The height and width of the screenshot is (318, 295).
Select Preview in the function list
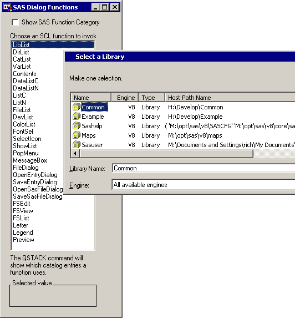point(23,240)
